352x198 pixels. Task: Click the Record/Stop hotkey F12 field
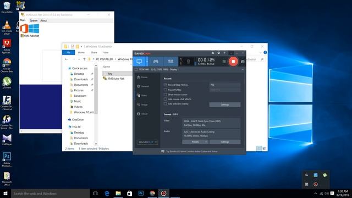point(225,85)
